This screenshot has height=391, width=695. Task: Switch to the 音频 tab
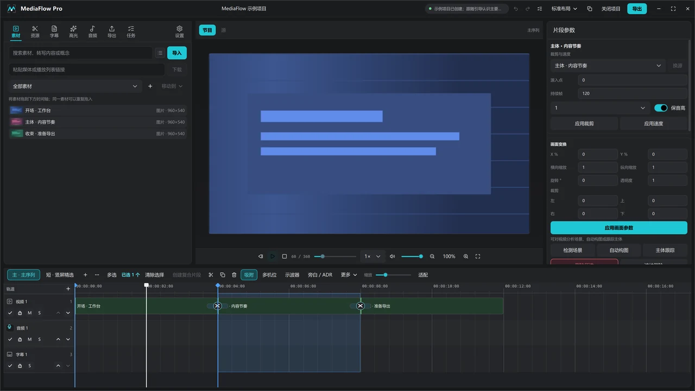click(x=92, y=31)
